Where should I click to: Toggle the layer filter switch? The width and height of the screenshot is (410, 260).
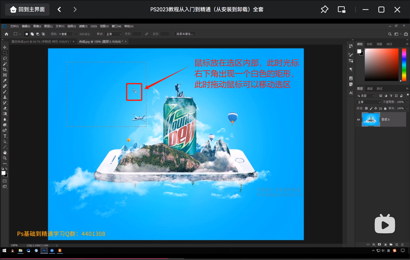pos(407,95)
